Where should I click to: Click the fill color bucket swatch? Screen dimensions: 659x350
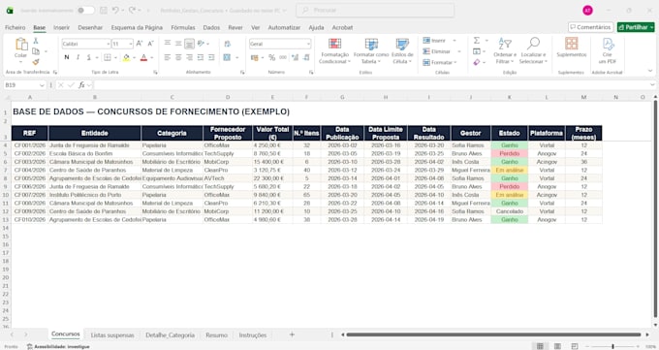[x=126, y=57]
